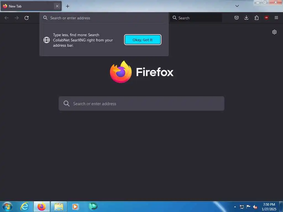
Task: Open new tab personalize gear
Action: pos(274,32)
